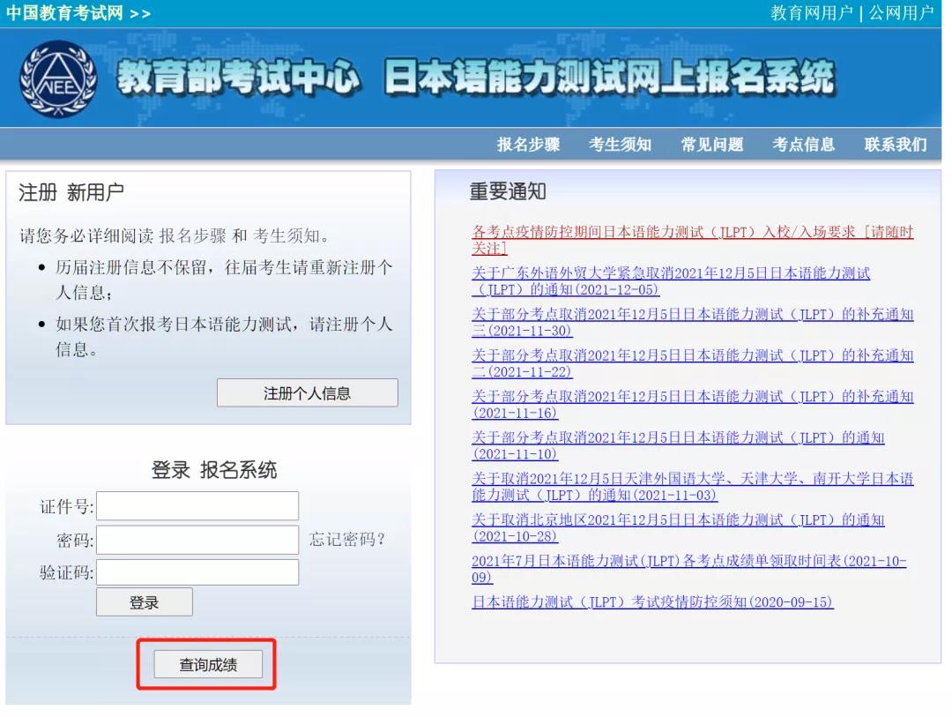Select 教育网用户 network option
952x717 pixels.
click(x=812, y=13)
